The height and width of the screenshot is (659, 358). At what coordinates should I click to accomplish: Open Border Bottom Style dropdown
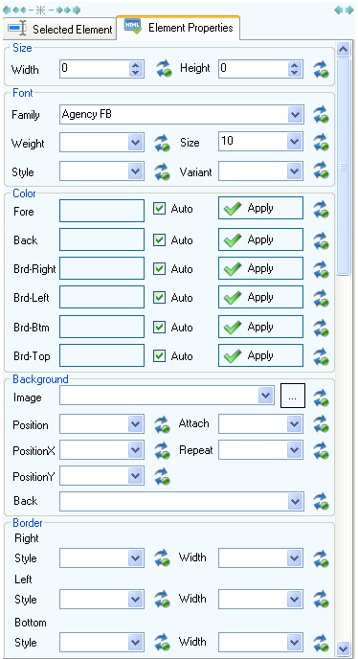(x=101, y=643)
